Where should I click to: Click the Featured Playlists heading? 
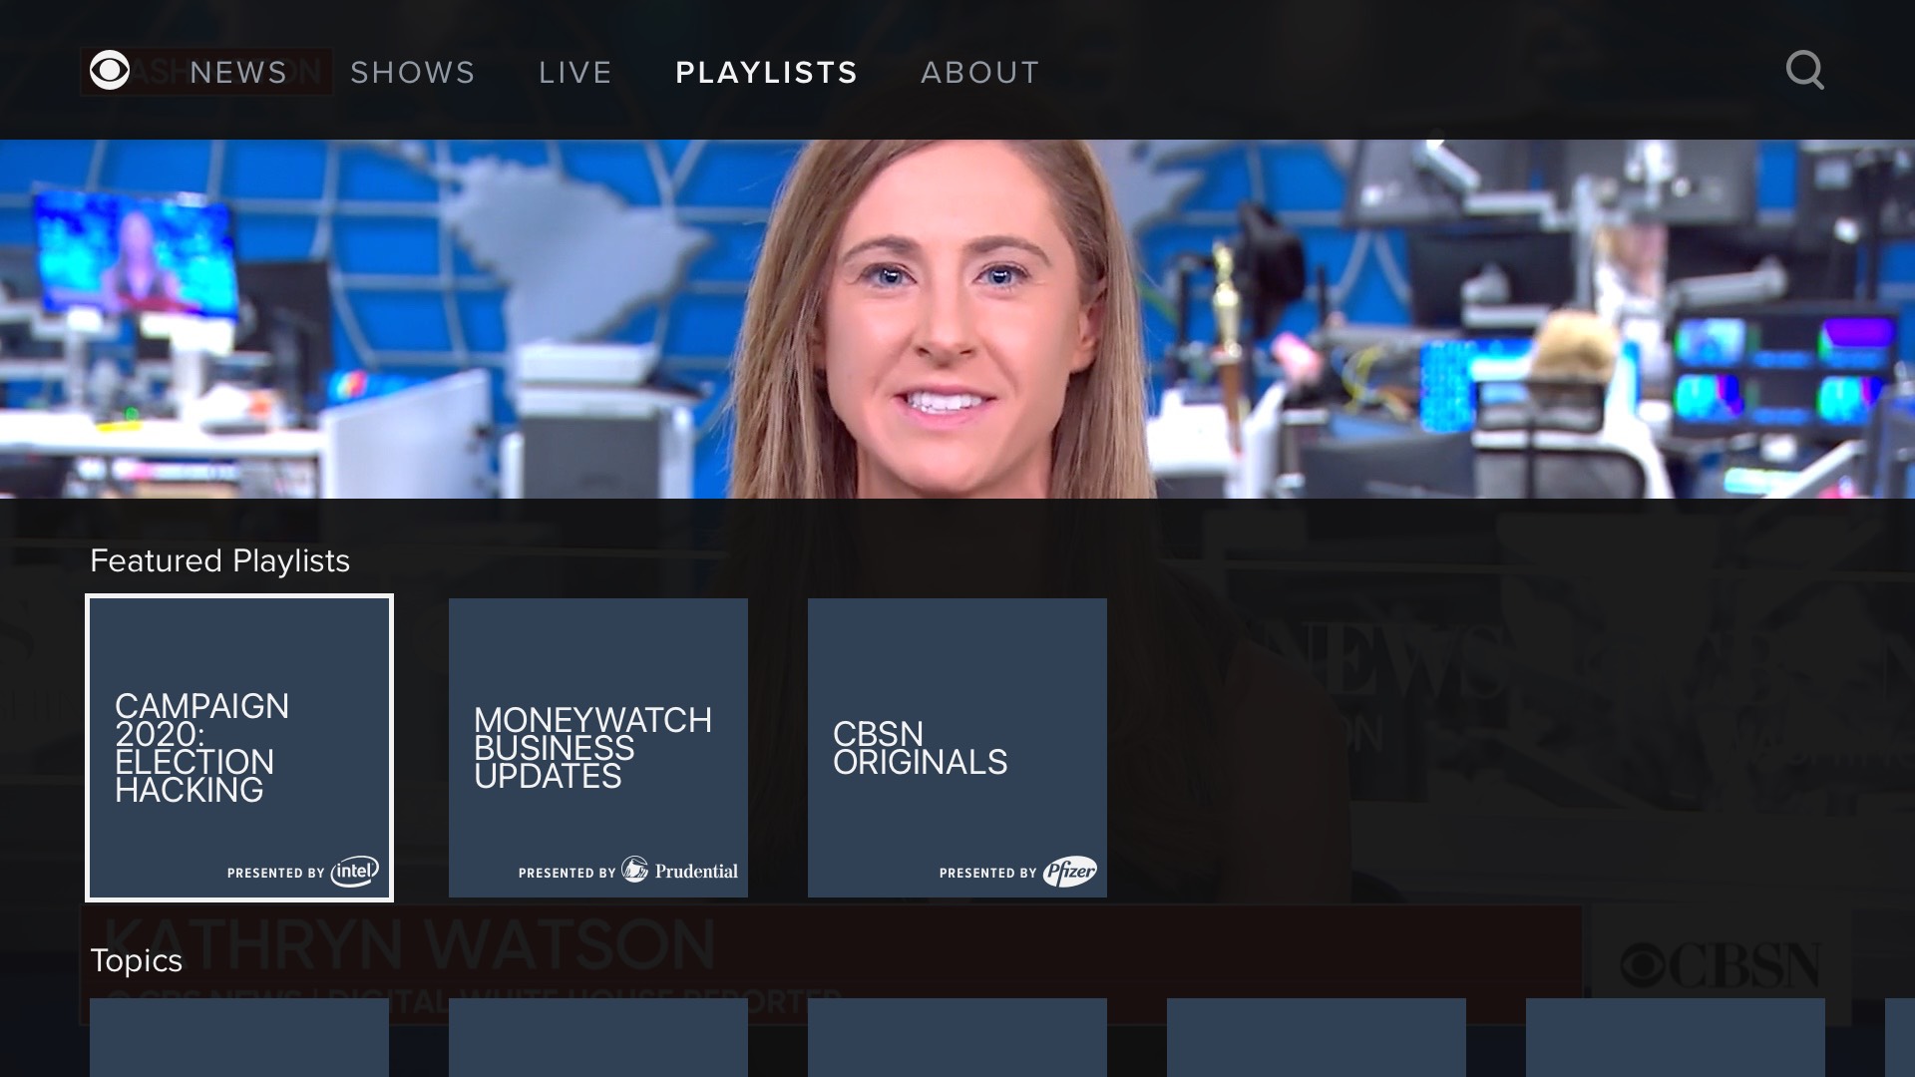click(219, 560)
